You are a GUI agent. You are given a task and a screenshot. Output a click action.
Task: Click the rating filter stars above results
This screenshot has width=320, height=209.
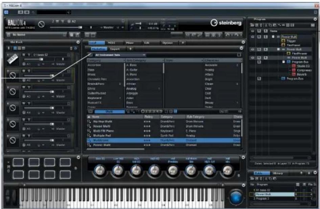pyautogui.click(x=152, y=111)
